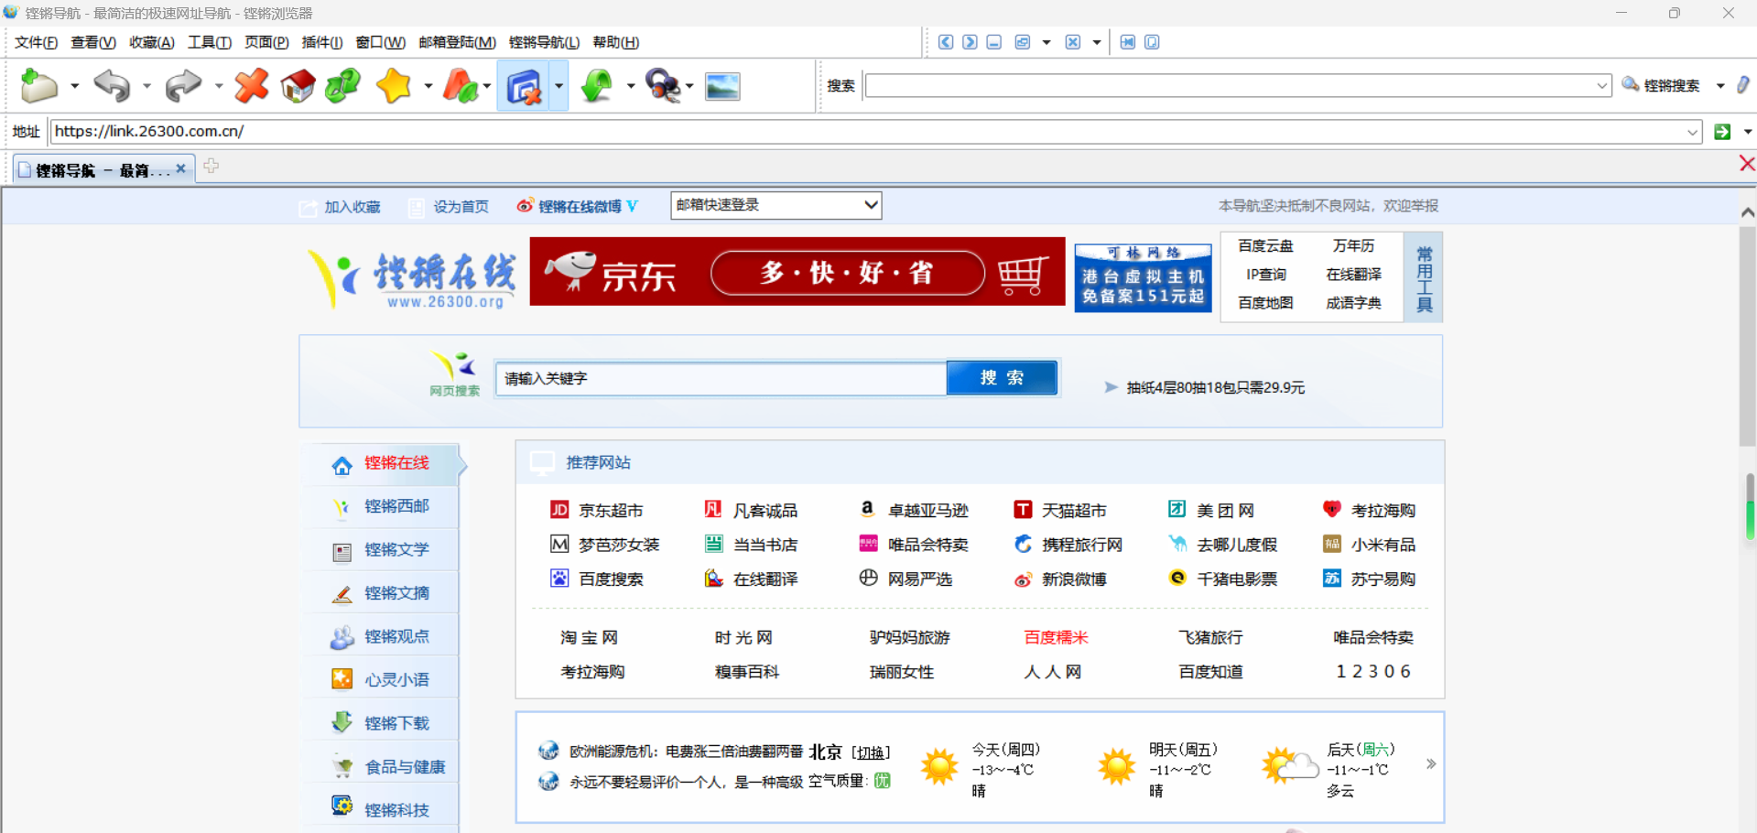Click the previous tab blue arrow icon
The width and height of the screenshot is (1757, 833).
click(x=946, y=42)
